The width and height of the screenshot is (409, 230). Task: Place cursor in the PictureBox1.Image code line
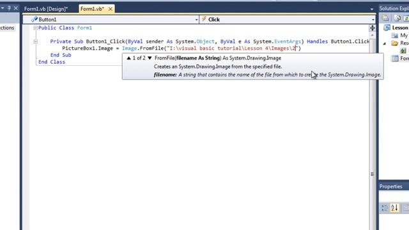pos(181,49)
